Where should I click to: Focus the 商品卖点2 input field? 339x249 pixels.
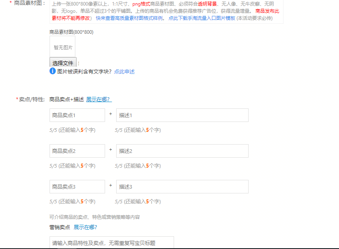coord(77,151)
